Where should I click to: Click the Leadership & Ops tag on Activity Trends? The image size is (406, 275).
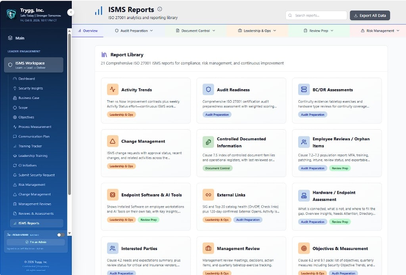point(121,115)
